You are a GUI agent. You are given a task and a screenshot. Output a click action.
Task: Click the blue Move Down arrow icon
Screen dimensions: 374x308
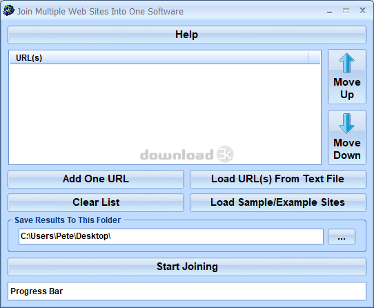pyautogui.click(x=346, y=124)
